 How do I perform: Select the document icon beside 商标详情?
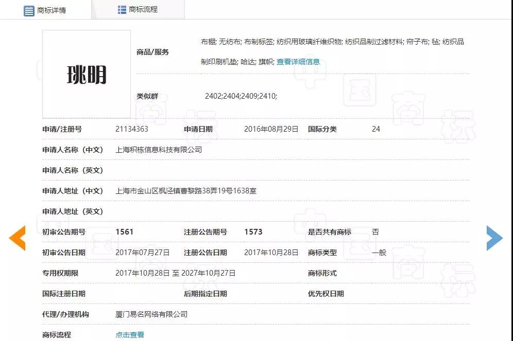[x=29, y=9]
